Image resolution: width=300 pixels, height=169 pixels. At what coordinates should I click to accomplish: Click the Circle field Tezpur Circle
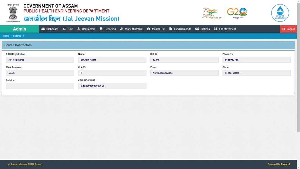256,73
